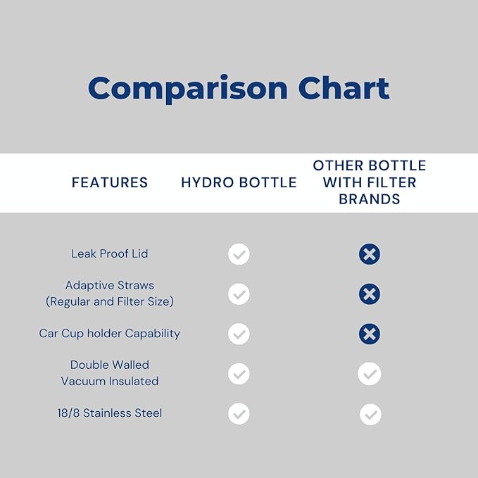The width and height of the screenshot is (478, 478).
Task: Click Hydro Bottle checkmark for Adaptive Straws
Action: pos(239,294)
